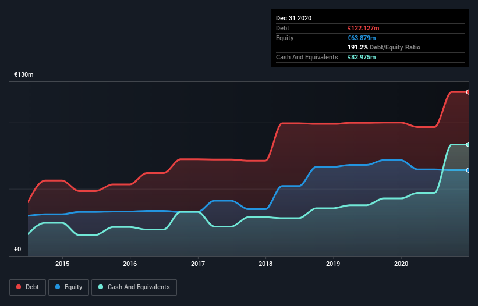Select the 2017 x-axis label
This screenshot has height=306, width=478.
(x=198, y=264)
